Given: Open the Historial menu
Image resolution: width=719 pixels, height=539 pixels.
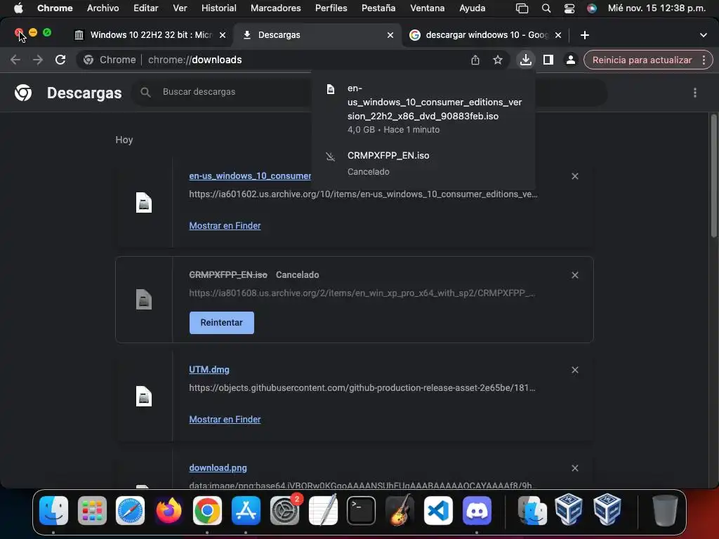Looking at the screenshot, I should coord(219,8).
